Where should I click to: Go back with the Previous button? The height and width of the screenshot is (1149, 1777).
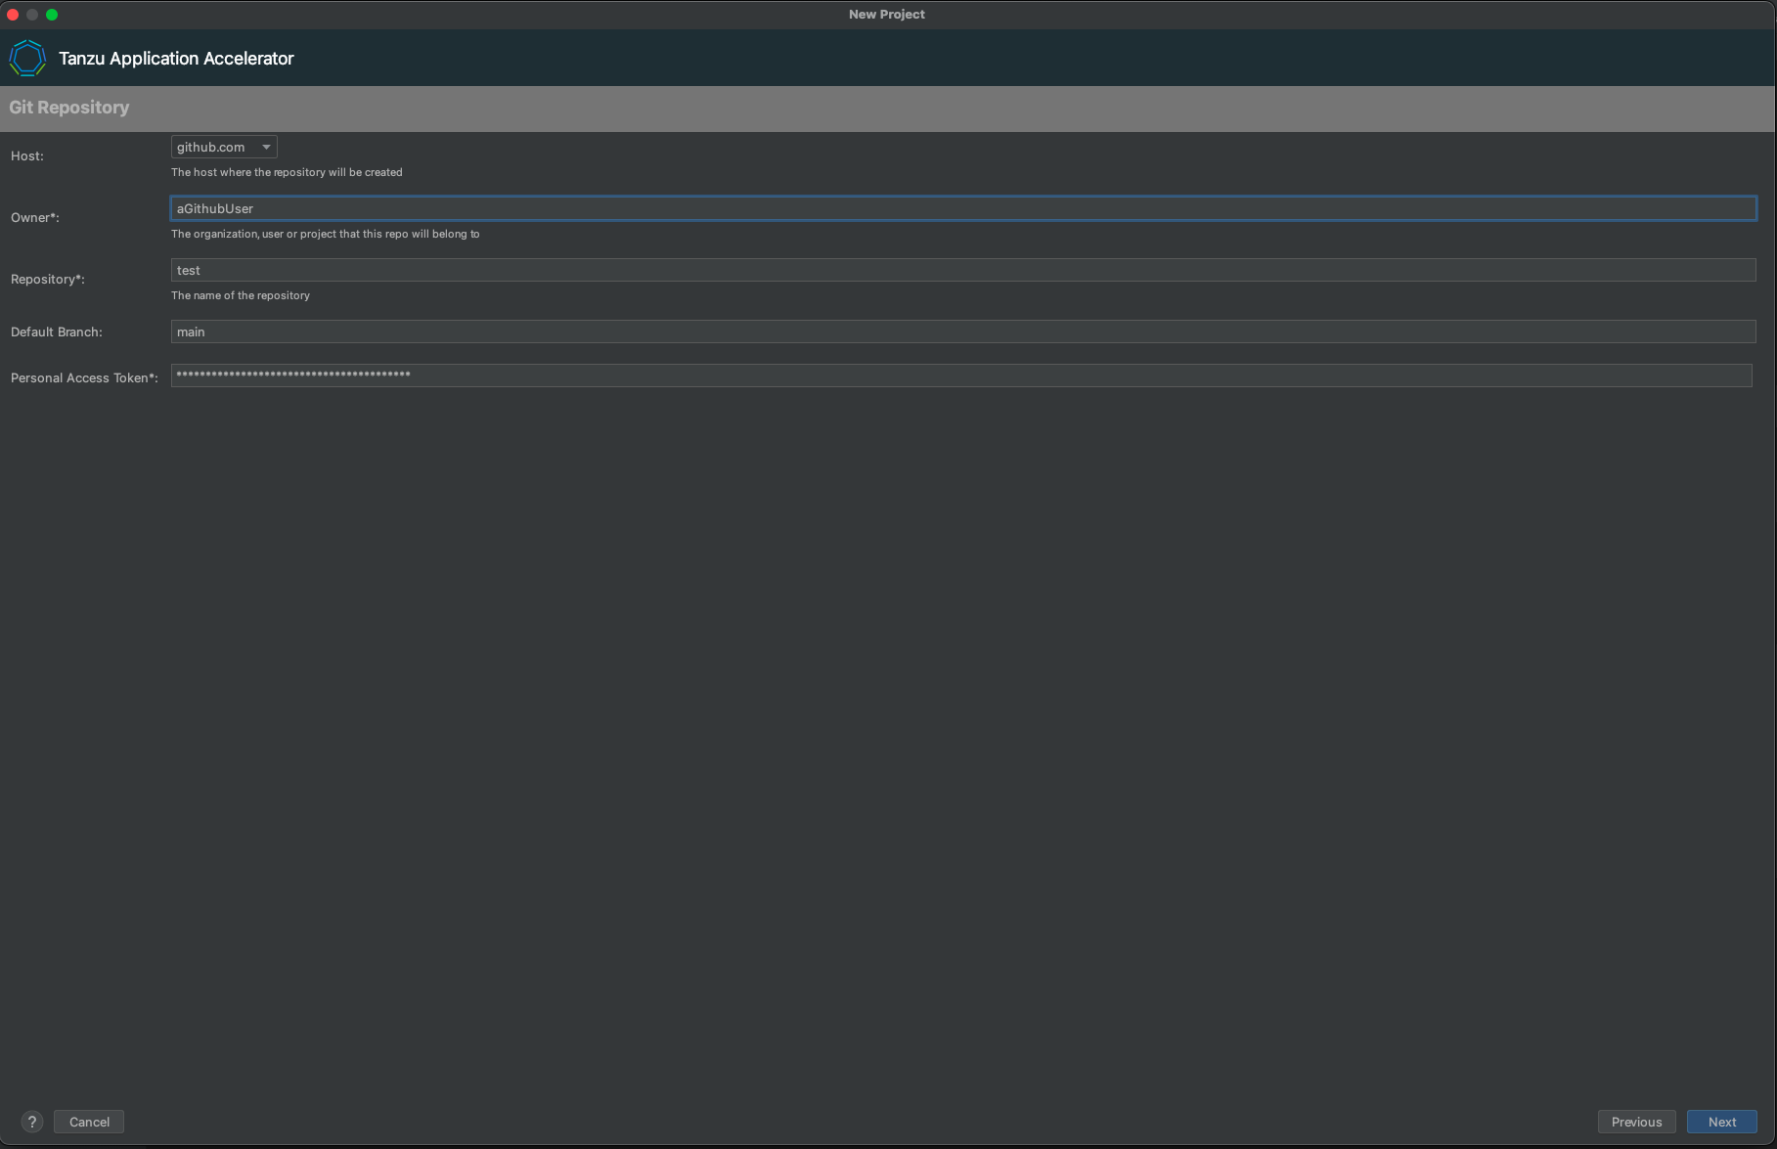[1637, 1122]
